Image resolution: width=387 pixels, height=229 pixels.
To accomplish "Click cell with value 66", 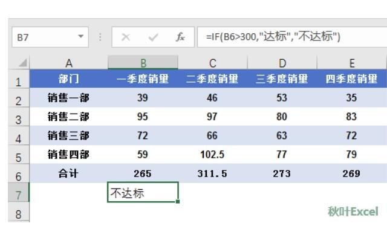I will 212,135.
